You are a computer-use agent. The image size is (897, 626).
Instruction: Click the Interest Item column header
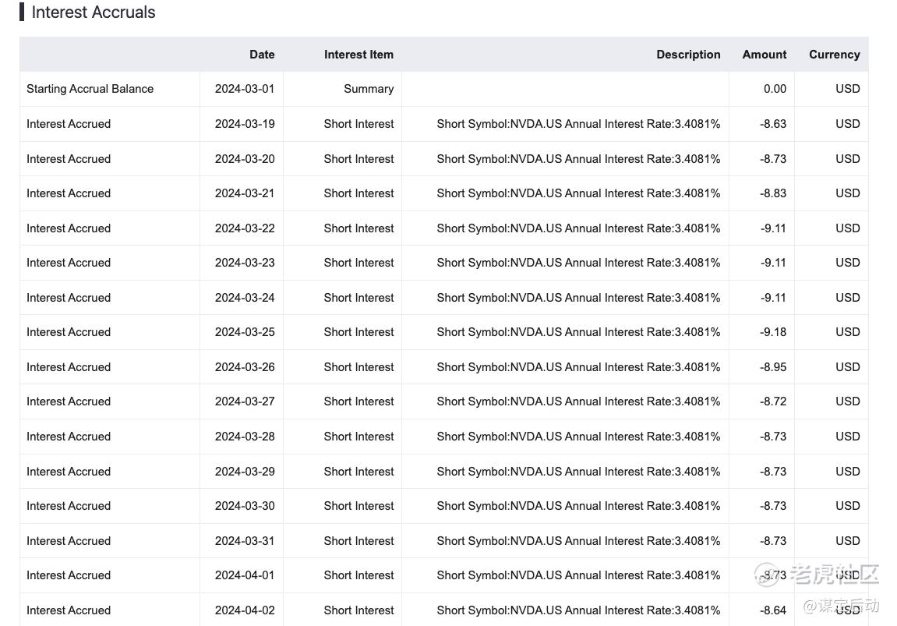coord(358,55)
